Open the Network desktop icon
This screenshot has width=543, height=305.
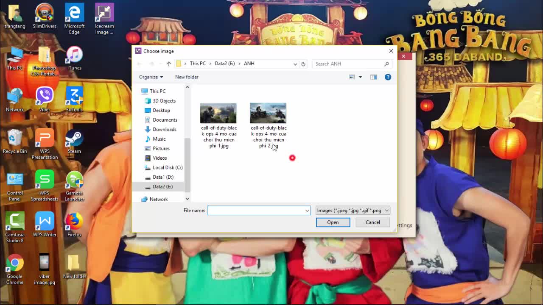(x=15, y=100)
